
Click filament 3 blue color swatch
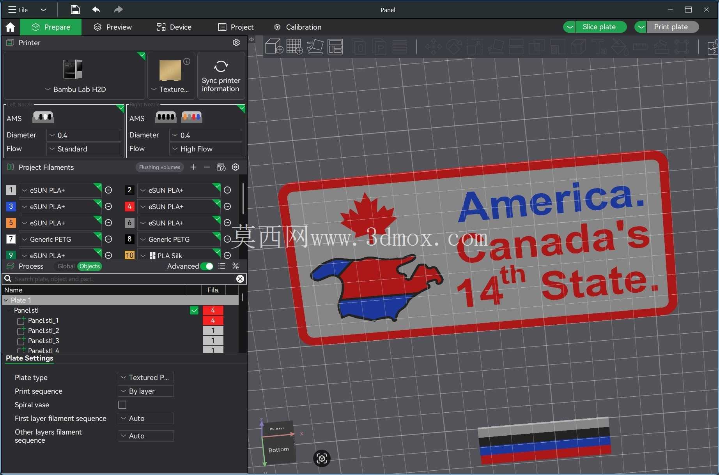pos(11,206)
